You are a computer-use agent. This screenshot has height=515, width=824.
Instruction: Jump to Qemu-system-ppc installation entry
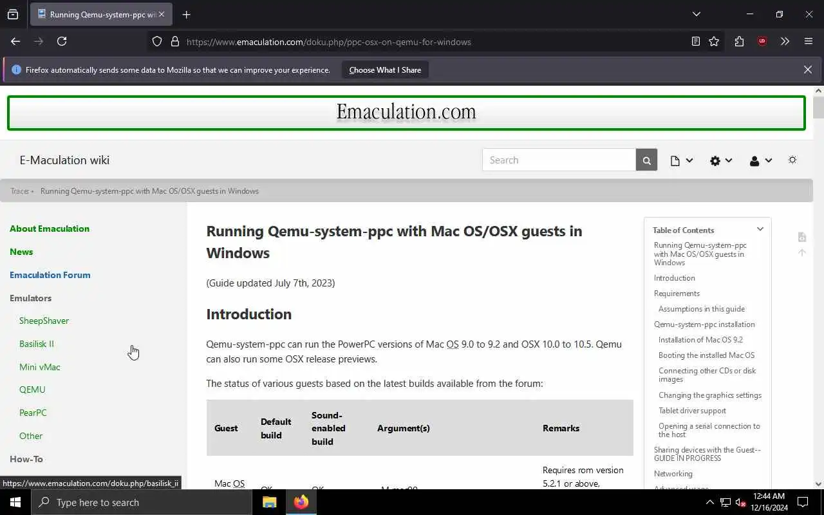pos(704,324)
